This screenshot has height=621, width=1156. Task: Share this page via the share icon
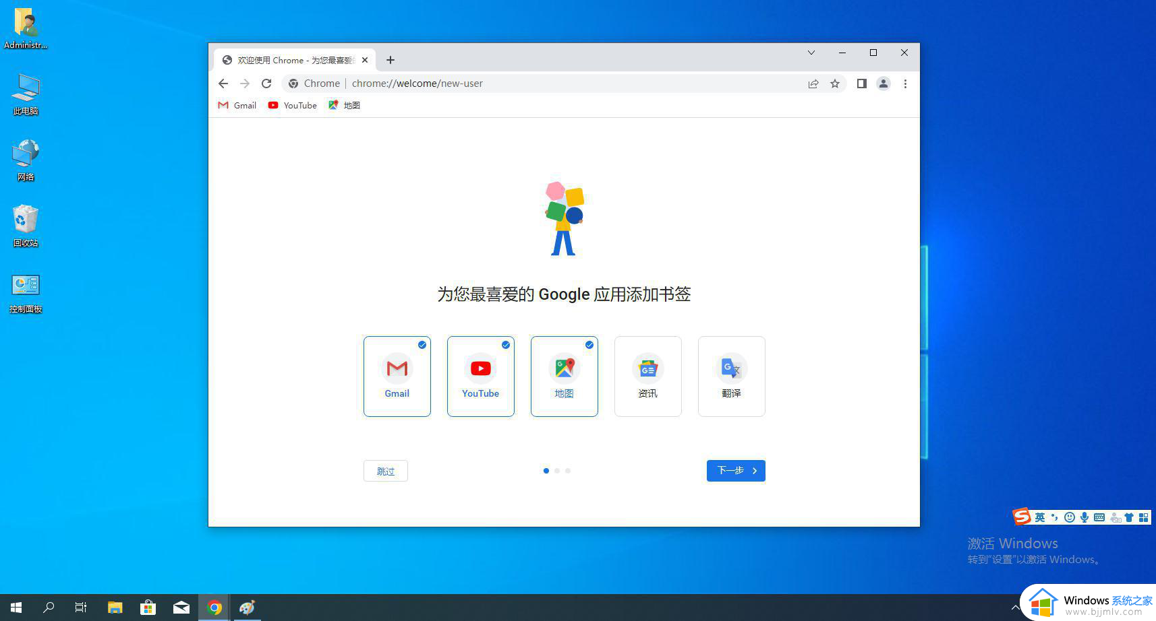[813, 84]
